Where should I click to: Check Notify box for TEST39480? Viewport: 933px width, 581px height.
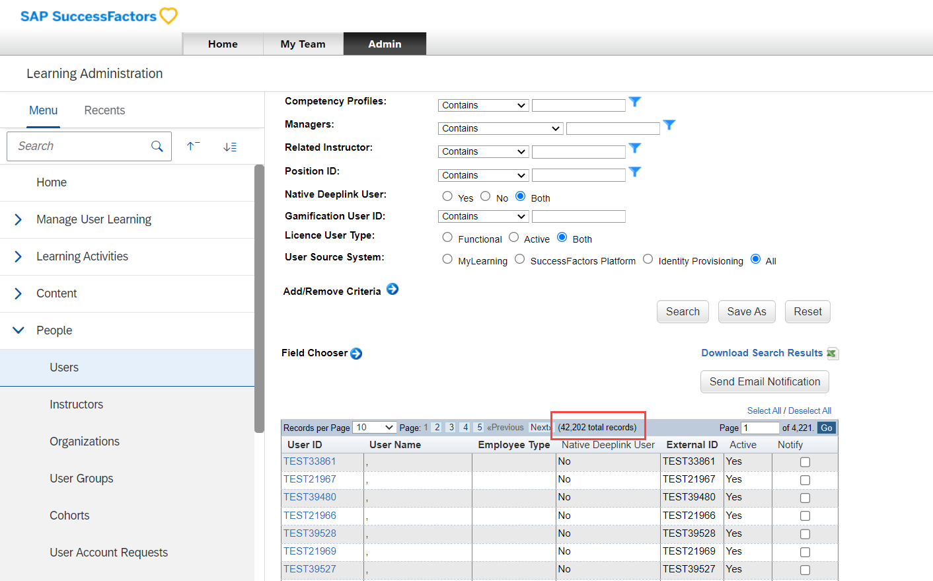point(805,498)
